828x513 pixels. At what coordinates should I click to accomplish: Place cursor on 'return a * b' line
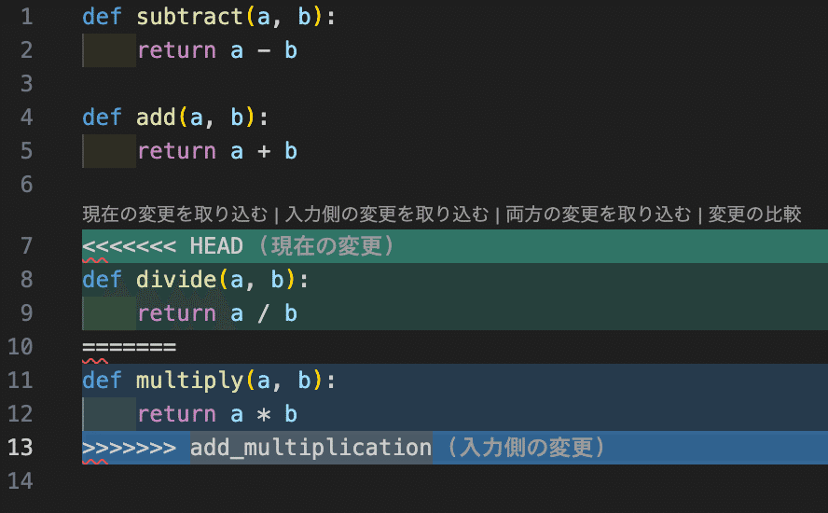455,414
